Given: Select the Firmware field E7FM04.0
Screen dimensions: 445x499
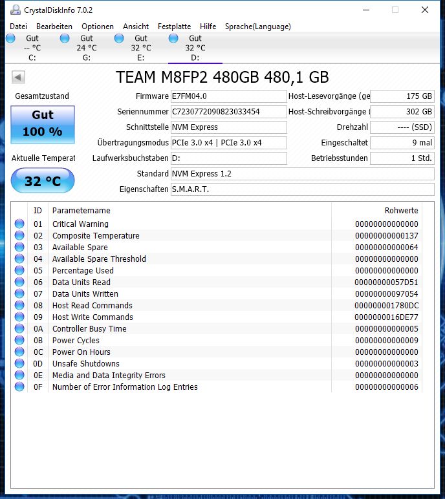Looking at the screenshot, I should tap(229, 96).
